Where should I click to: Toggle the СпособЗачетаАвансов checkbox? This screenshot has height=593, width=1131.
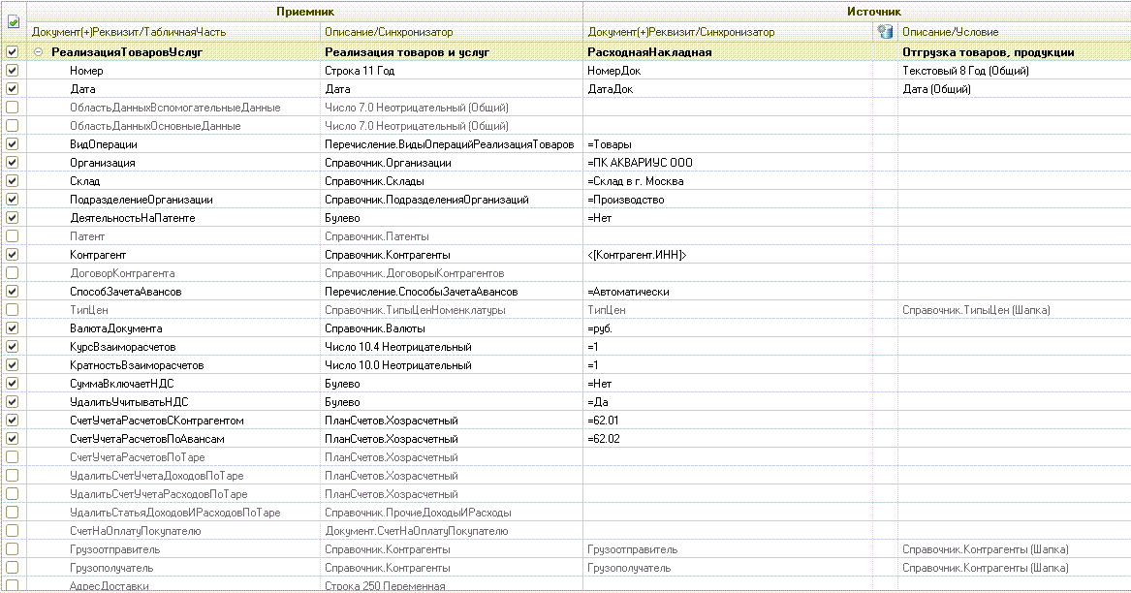point(13,292)
